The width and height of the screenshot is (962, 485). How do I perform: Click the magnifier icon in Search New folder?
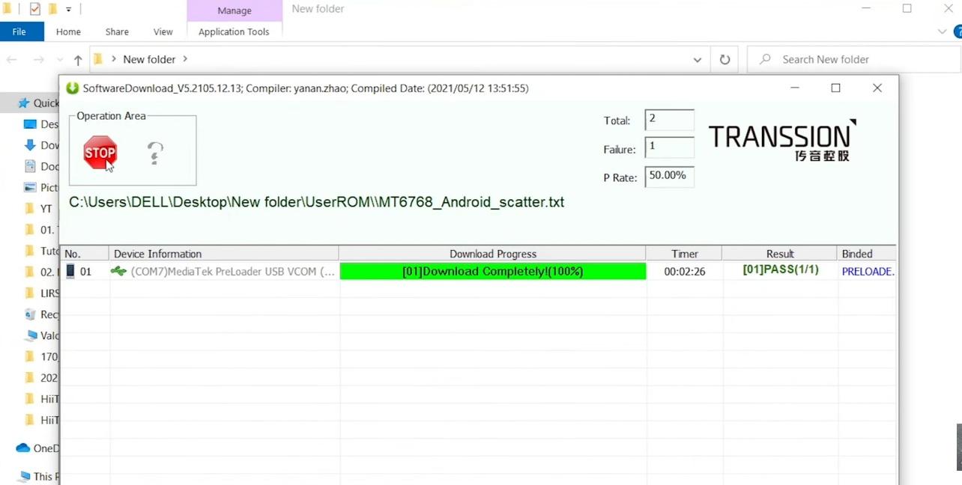point(765,59)
